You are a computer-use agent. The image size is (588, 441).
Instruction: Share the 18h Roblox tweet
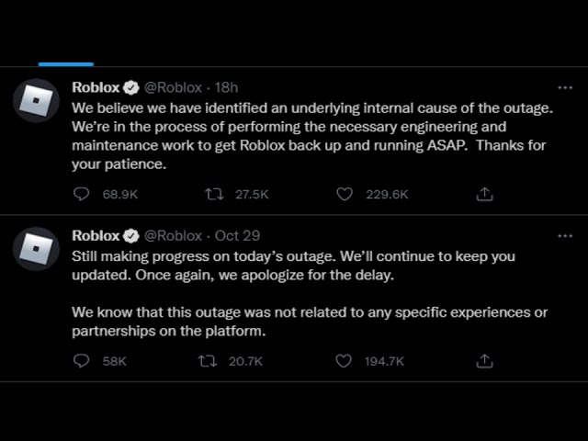(484, 194)
